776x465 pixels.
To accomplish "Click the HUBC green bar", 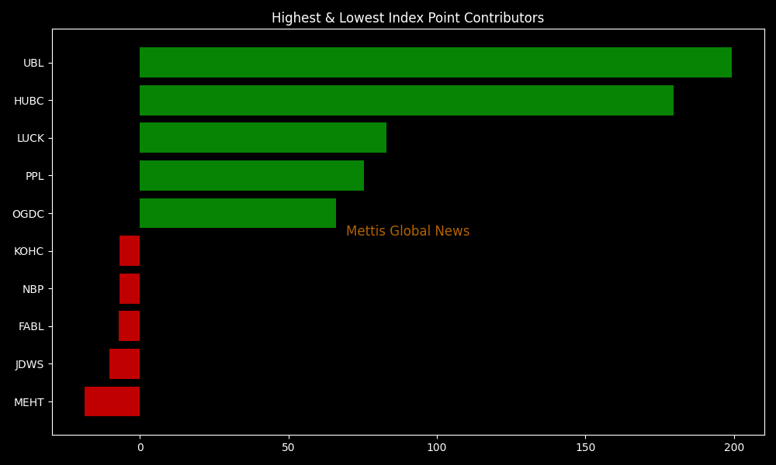I will coord(407,100).
